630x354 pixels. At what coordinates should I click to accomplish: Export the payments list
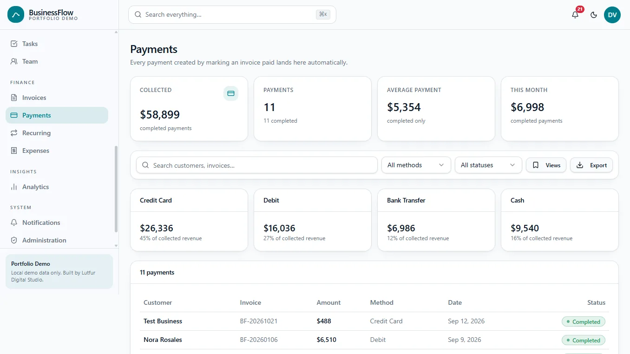click(591, 165)
